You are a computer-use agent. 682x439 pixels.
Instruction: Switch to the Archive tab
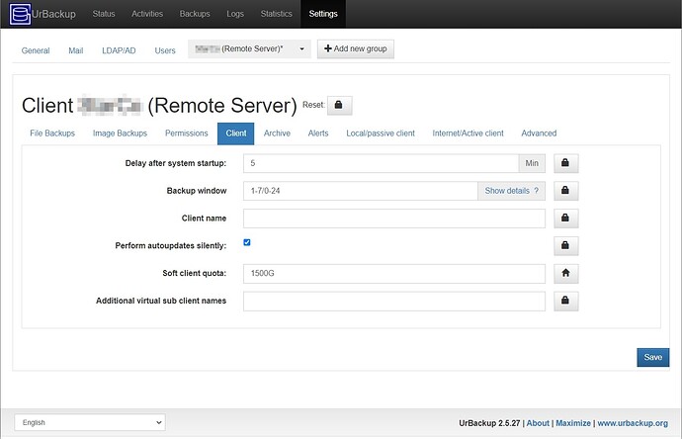[x=277, y=133]
